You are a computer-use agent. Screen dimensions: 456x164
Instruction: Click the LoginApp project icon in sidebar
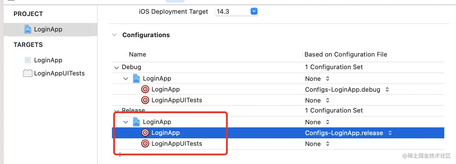[28, 29]
